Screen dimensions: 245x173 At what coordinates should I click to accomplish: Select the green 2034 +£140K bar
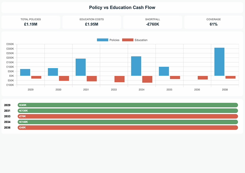coord(128,122)
